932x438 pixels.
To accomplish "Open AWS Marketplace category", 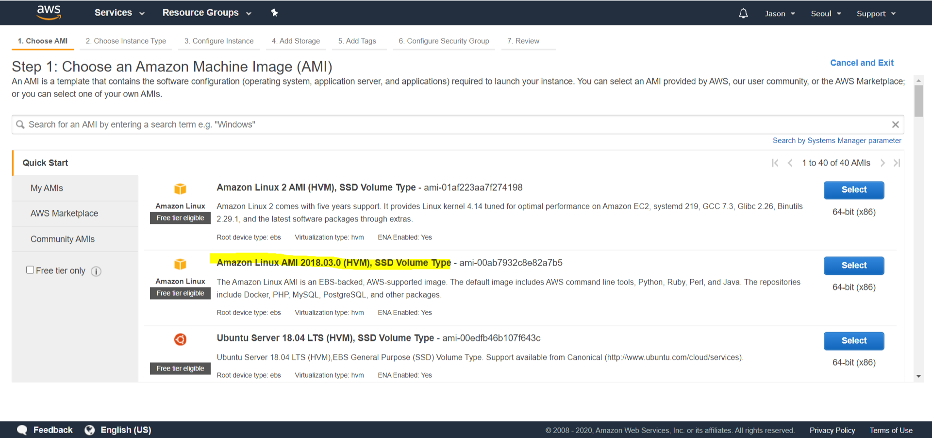I will coord(75,214).
